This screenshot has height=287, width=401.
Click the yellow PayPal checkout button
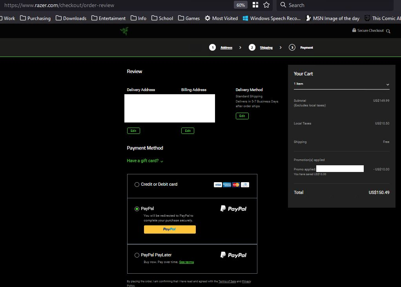pos(170,229)
